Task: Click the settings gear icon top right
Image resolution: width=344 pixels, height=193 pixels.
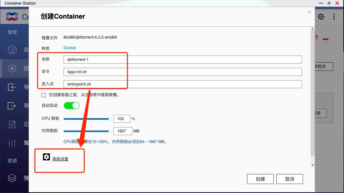Action: click(321, 16)
